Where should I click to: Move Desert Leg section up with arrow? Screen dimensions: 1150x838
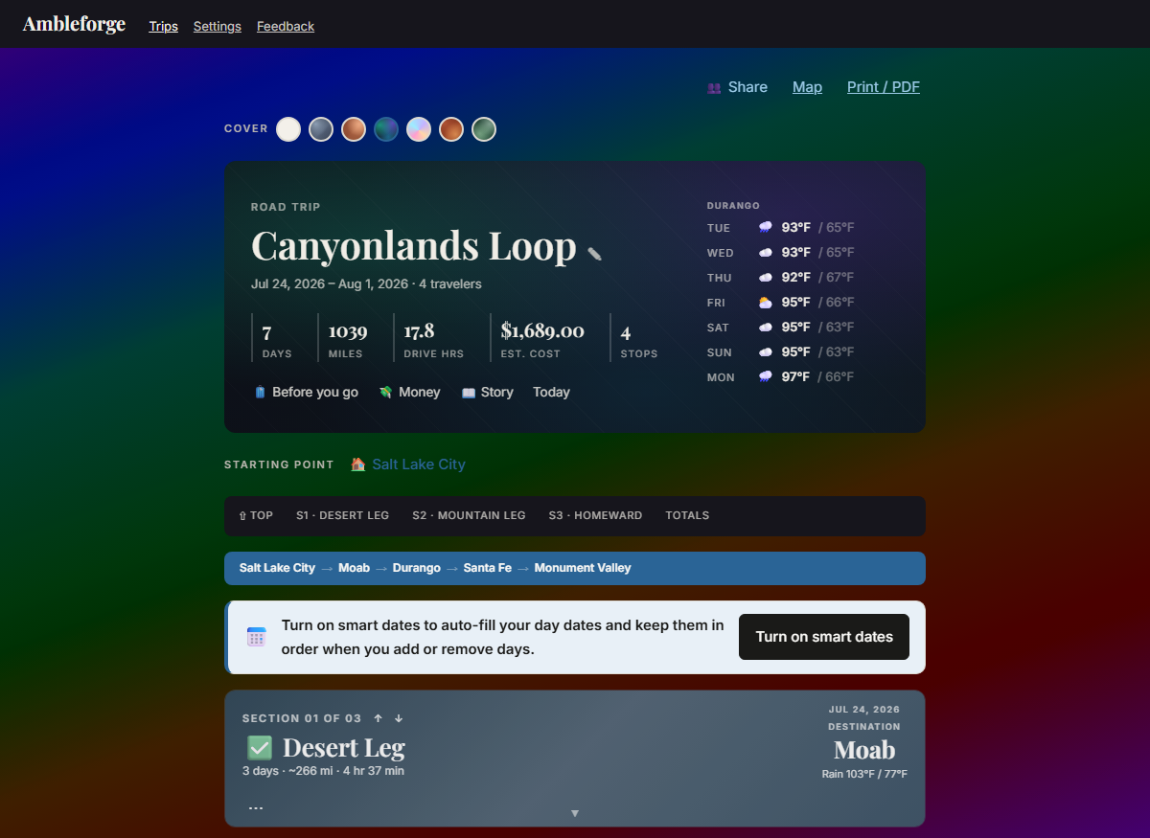tap(378, 718)
